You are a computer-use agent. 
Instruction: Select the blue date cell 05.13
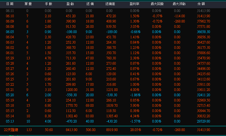(10, 121)
